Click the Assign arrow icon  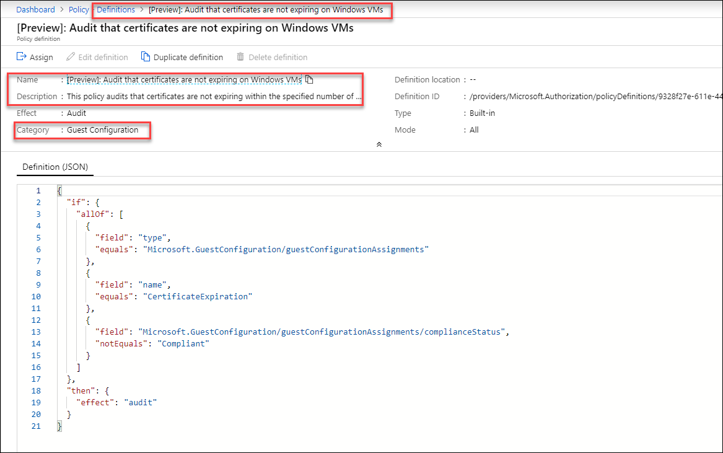[x=21, y=56]
